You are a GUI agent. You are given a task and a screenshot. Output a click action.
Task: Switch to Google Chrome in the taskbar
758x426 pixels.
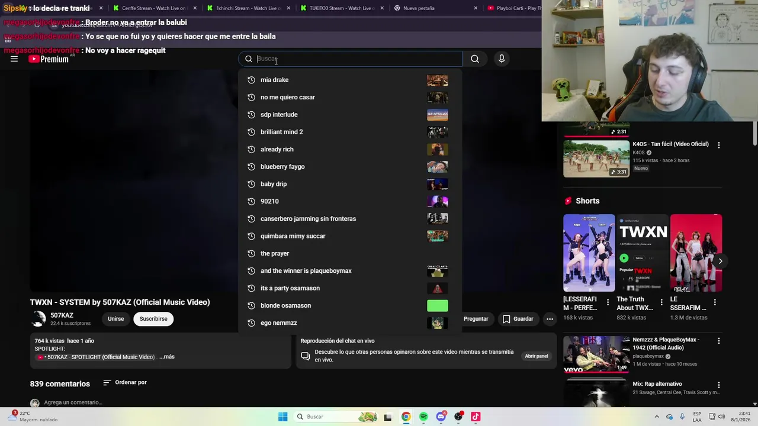(x=406, y=417)
